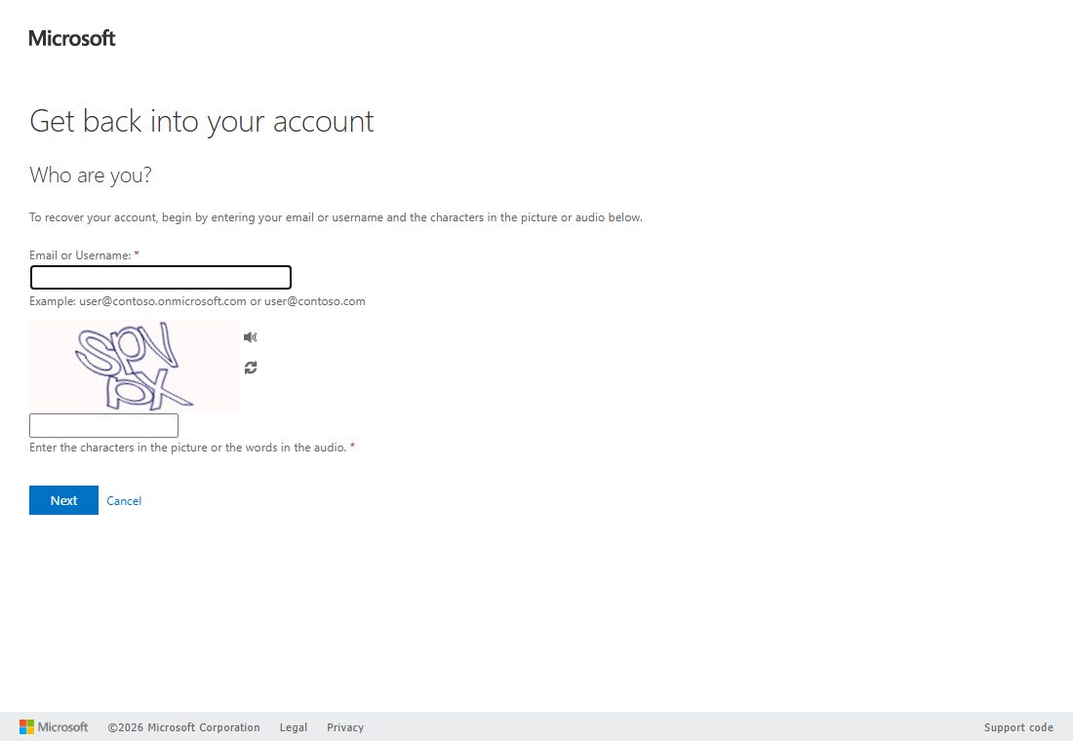Click the example email hint text
Image resolution: width=1073 pixels, height=741 pixels.
(x=197, y=301)
